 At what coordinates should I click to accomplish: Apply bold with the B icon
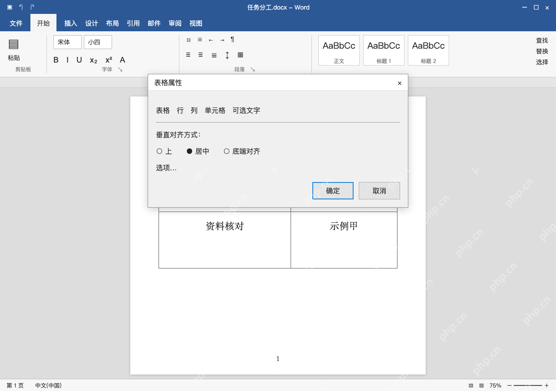point(56,60)
